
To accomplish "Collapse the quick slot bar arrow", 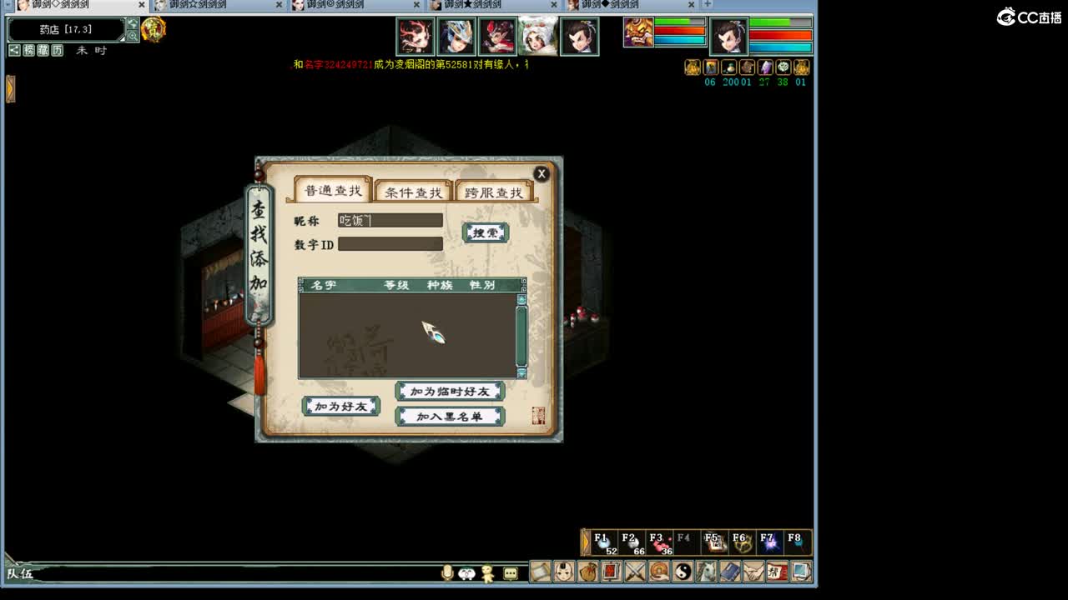I will (x=586, y=543).
